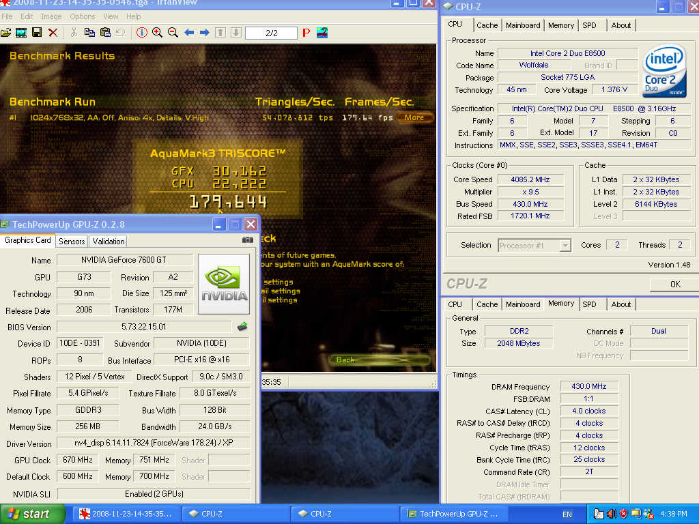Click the red P properties icon in IrfanView

(306, 33)
